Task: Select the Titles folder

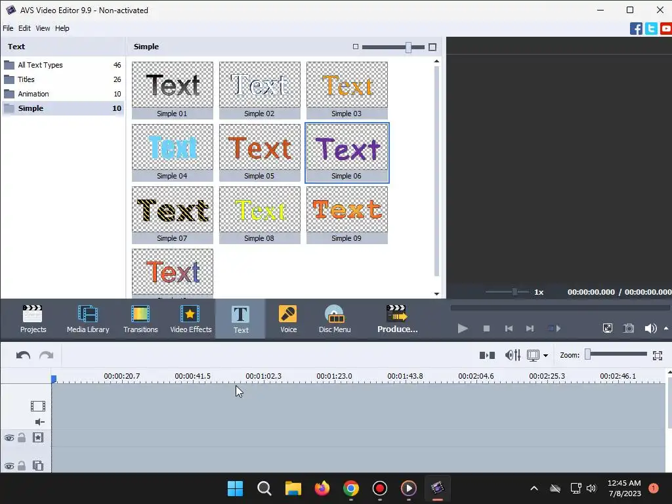Action: [x=62, y=79]
